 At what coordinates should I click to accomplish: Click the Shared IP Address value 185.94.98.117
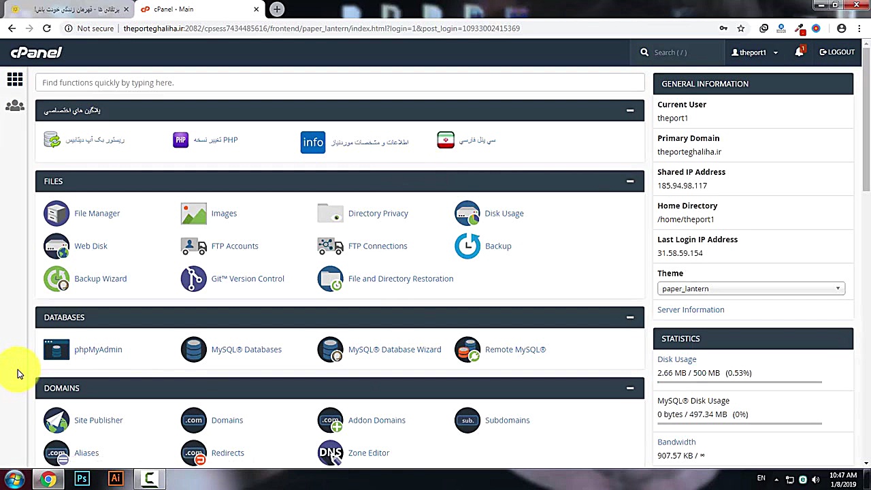click(682, 186)
